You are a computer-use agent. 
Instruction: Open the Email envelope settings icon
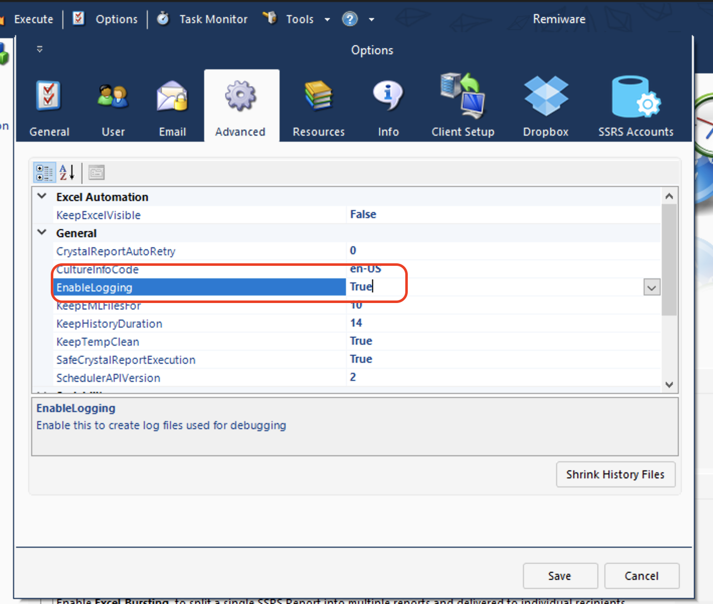pos(172,96)
